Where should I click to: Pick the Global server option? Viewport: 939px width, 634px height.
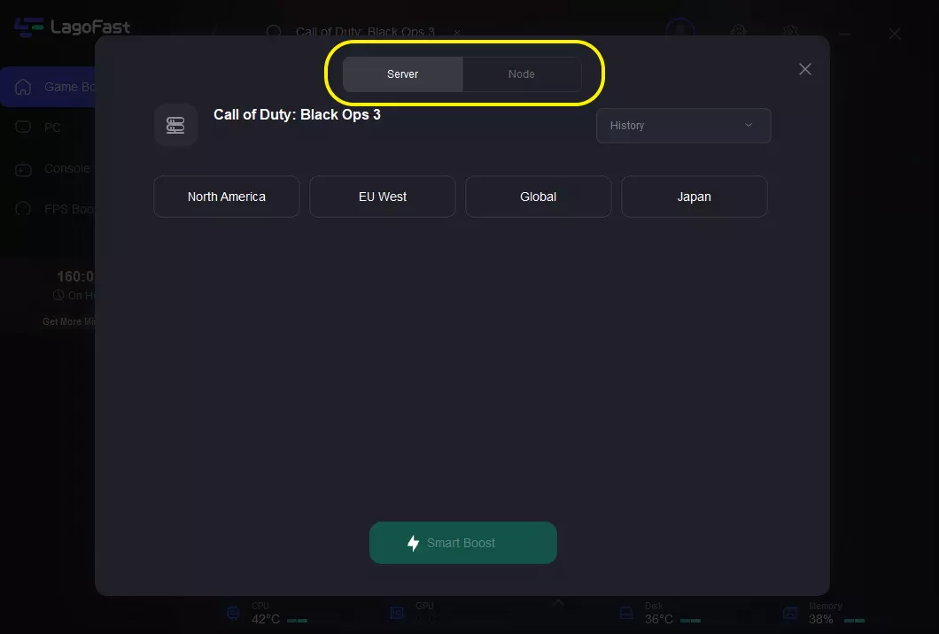538,197
